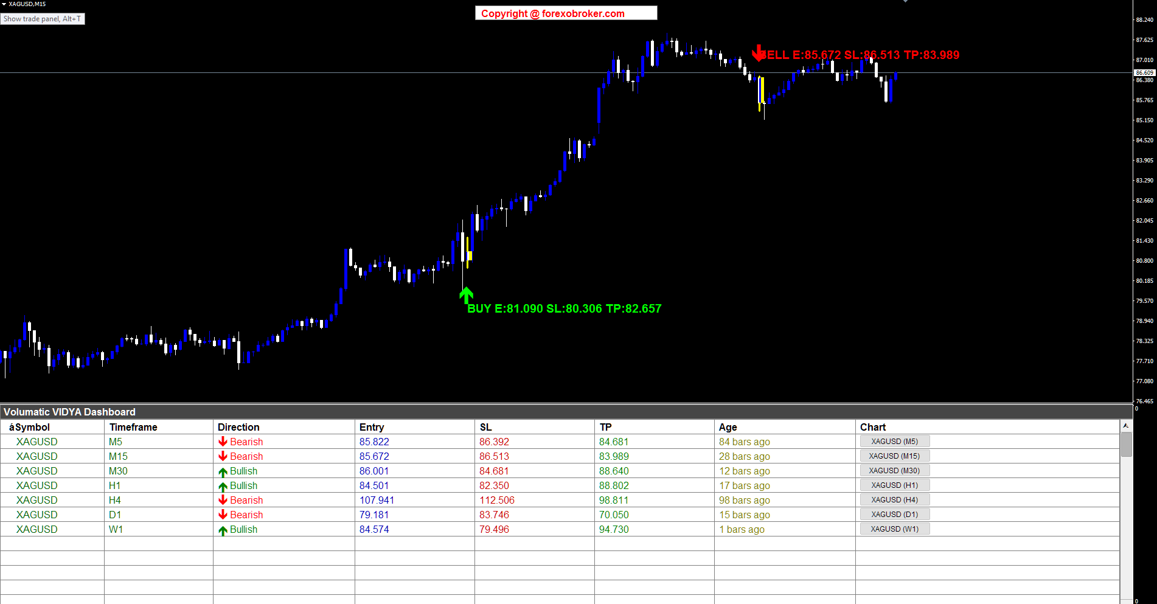The height and width of the screenshot is (604, 1157).
Task: Click the Bullish arrow icon in W1 row
Action: (223, 530)
